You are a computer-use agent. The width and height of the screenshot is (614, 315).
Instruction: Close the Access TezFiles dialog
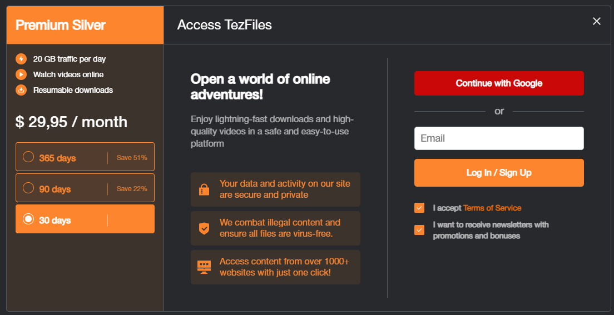tap(596, 21)
